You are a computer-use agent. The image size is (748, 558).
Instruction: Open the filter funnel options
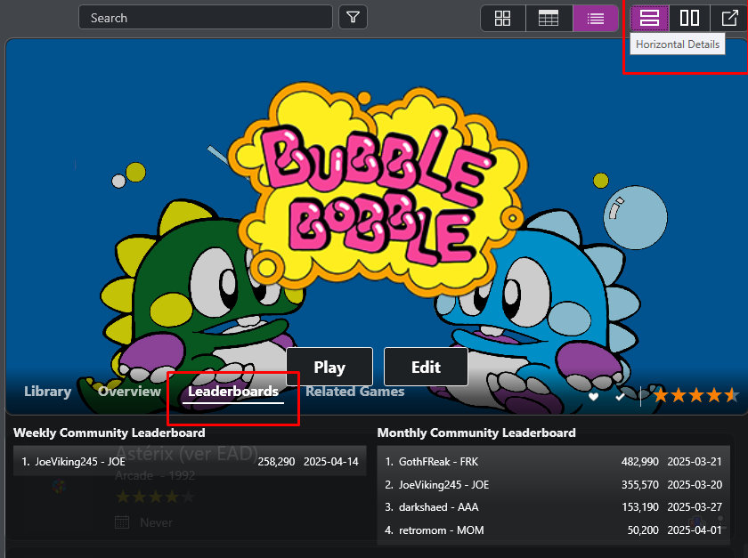click(x=353, y=18)
